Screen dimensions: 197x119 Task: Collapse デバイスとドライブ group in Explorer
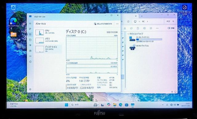pyautogui.click(x=128, y=34)
